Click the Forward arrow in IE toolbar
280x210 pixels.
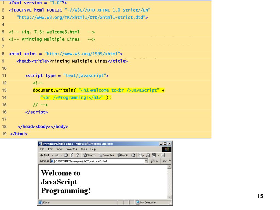coord(57,155)
